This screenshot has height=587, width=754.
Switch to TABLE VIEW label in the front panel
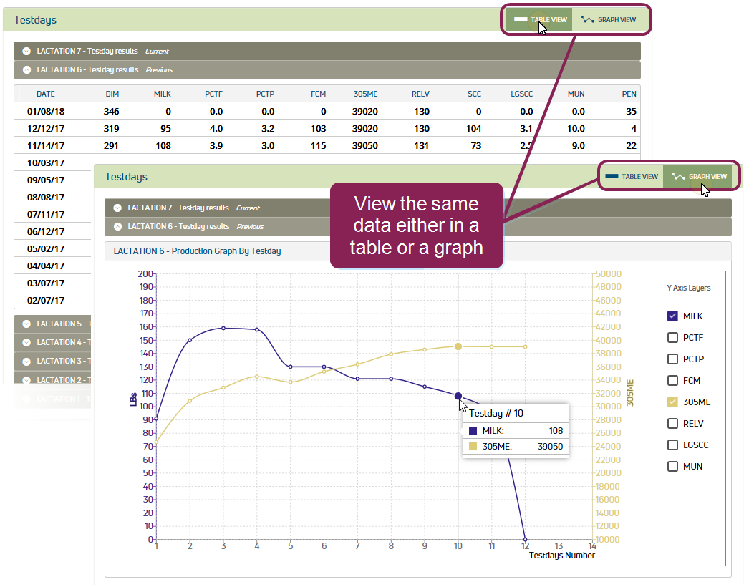639,176
